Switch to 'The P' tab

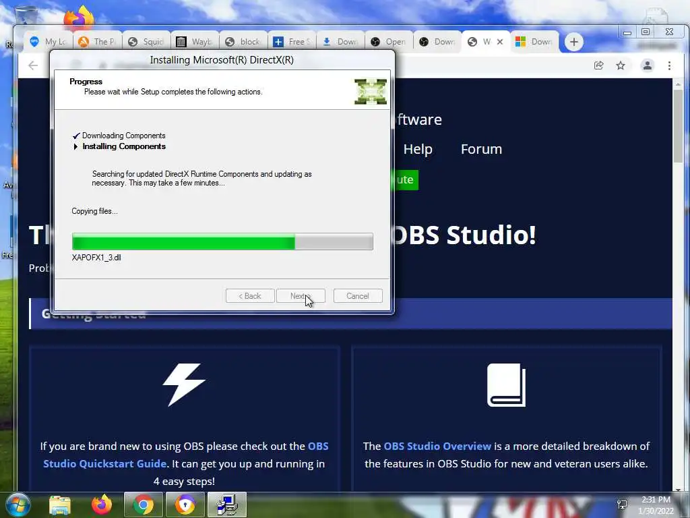97,42
